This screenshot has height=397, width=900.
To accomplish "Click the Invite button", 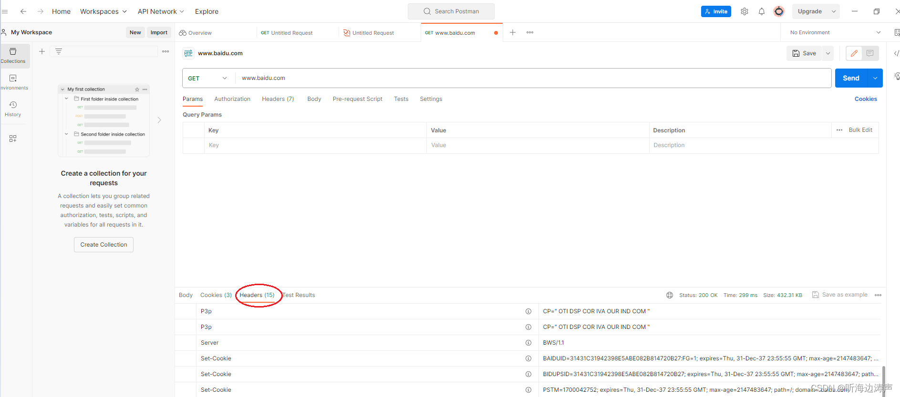I will click(x=716, y=11).
